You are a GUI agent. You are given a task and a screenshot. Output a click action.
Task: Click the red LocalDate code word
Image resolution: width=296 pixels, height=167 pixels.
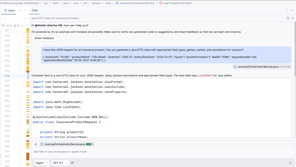[x=205, y=76]
